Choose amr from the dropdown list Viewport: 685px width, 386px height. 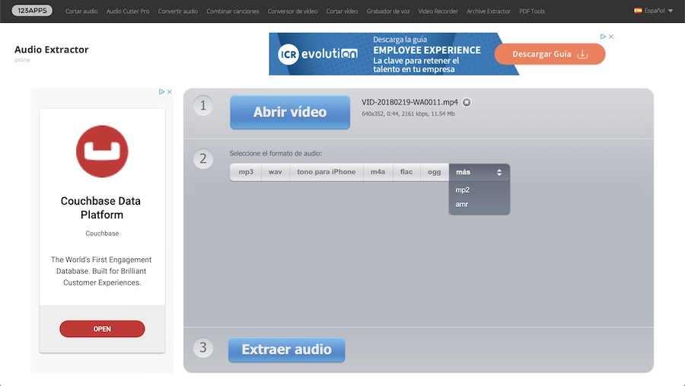pyautogui.click(x=462, y=205)
